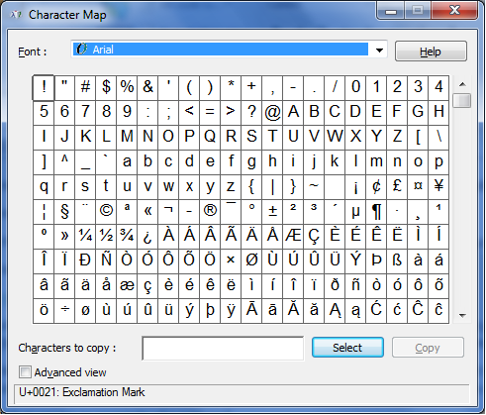Image resolution: width=486 pixels, height=415 pixels.
Task: Select the not sign ¬ character
Action: [x=168, y=212]
